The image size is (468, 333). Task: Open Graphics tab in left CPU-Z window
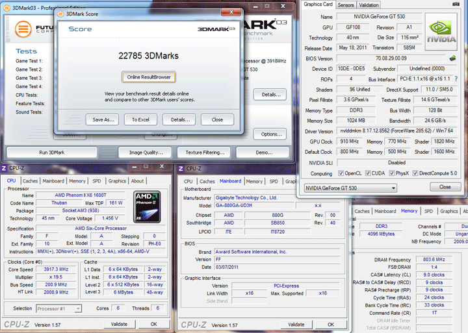[117, 181]
